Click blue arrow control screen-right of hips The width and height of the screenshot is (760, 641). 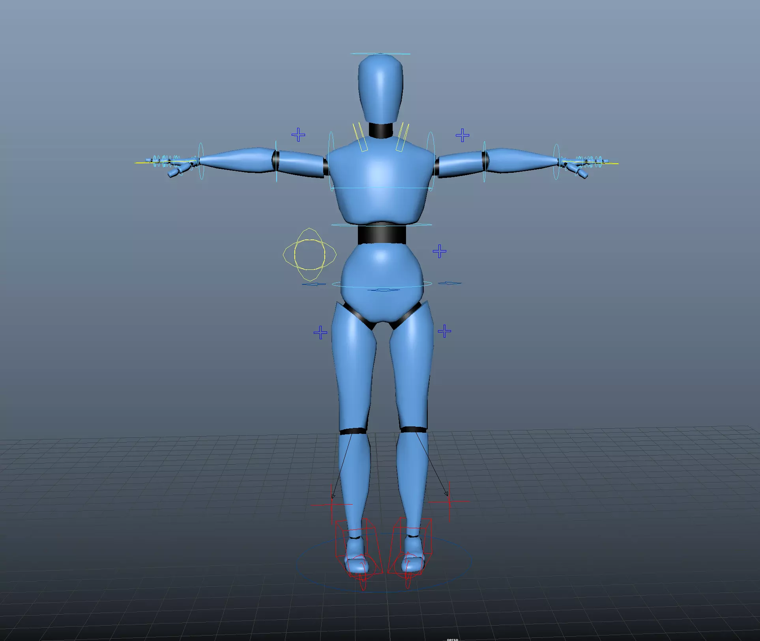pos(449,283)
